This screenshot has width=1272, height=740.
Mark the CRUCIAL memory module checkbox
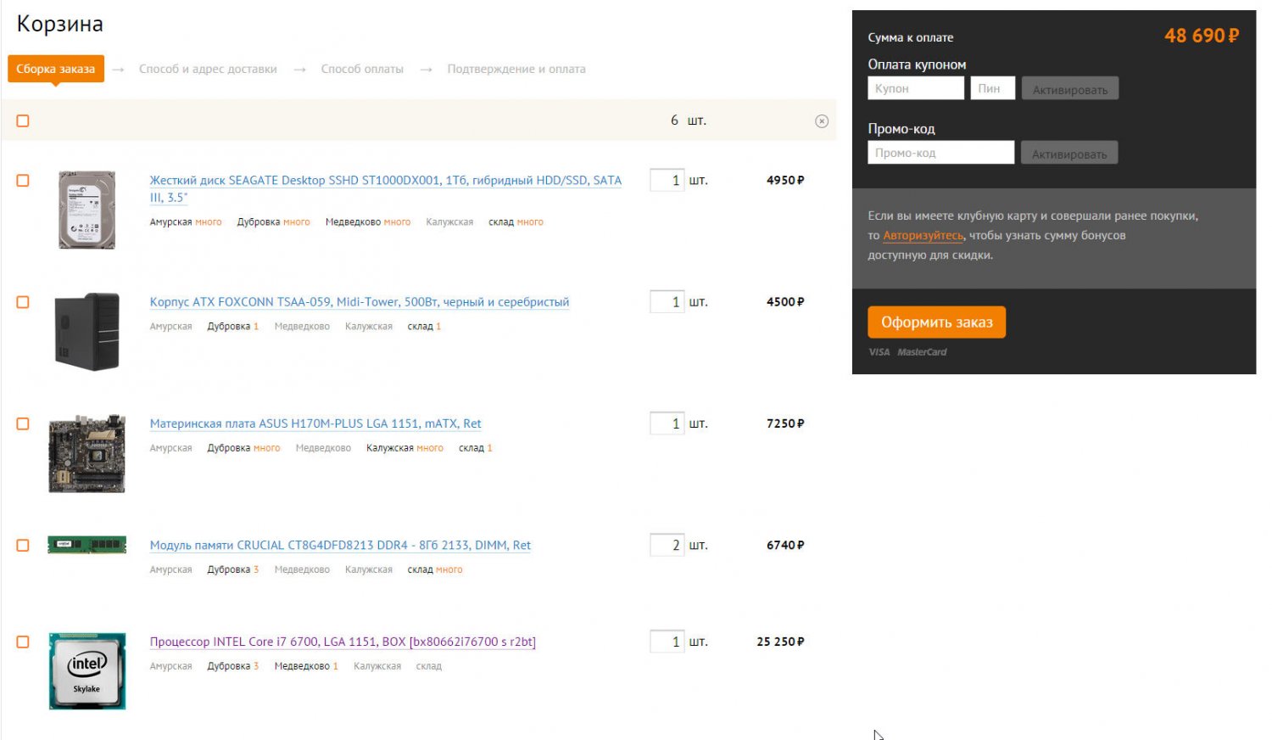pyautogui.click(x=23, y=546)
